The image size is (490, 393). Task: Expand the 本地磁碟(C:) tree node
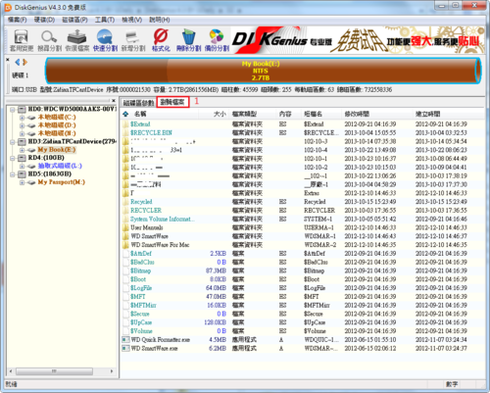(22, 118)
